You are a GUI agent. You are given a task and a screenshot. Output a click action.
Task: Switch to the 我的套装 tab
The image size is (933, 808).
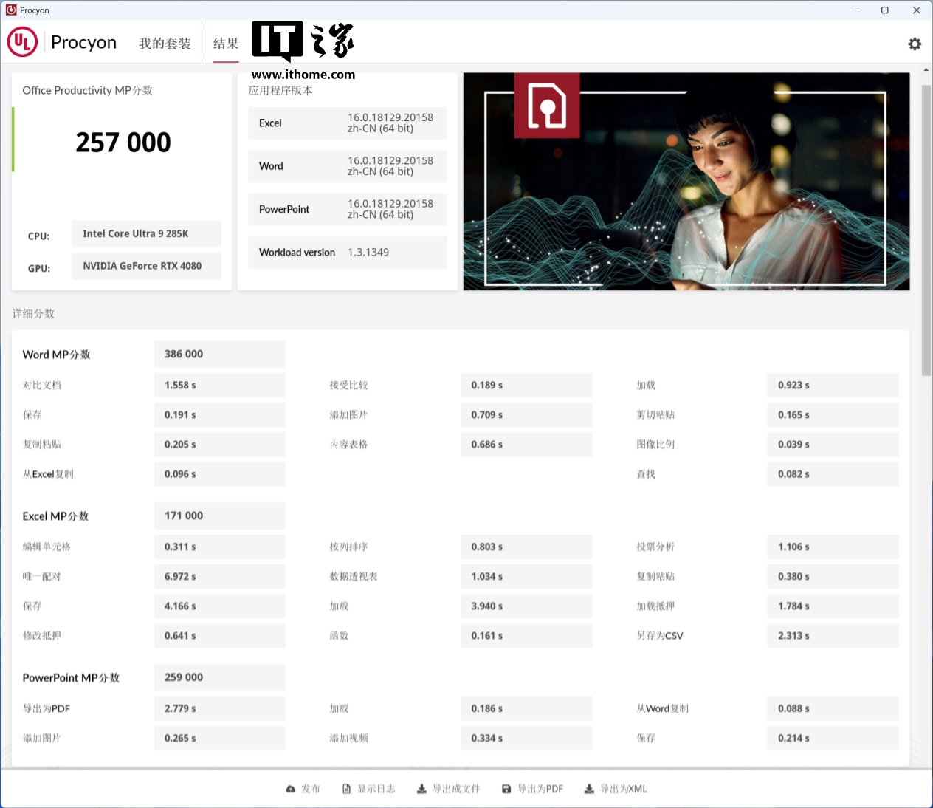165,44
